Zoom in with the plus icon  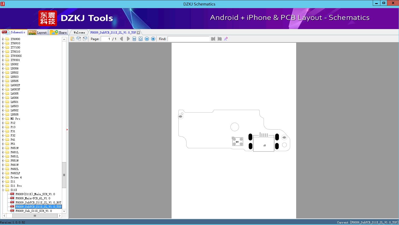click(x=153, y=39)
